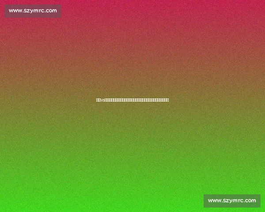This screenshot has width=265, height=212.
Task: Click the two placeholder boxes before "vs"
Action: tap(98, 100)
